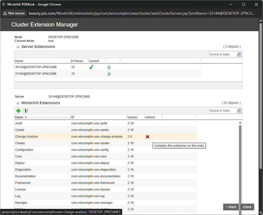Screen dimensions: 263x215
Task: Click red X to undeploy Change Analysis
Action: [x=148, y=137]
